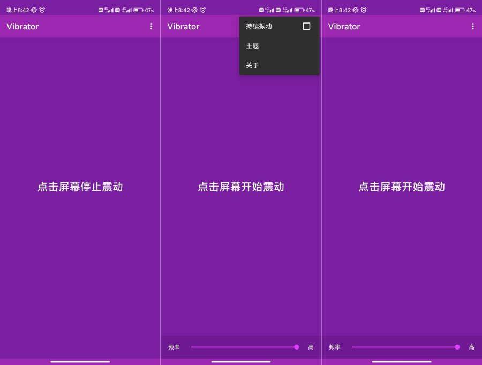Screen dimensions: 482x365
Task: Click the 高 label in the right screen
Action: pyautogui.click(x=471, y=347)
